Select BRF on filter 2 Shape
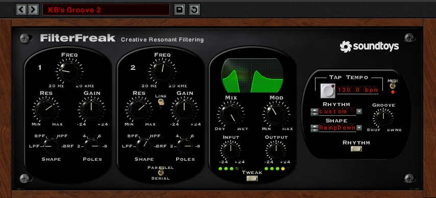 [161, 146]
